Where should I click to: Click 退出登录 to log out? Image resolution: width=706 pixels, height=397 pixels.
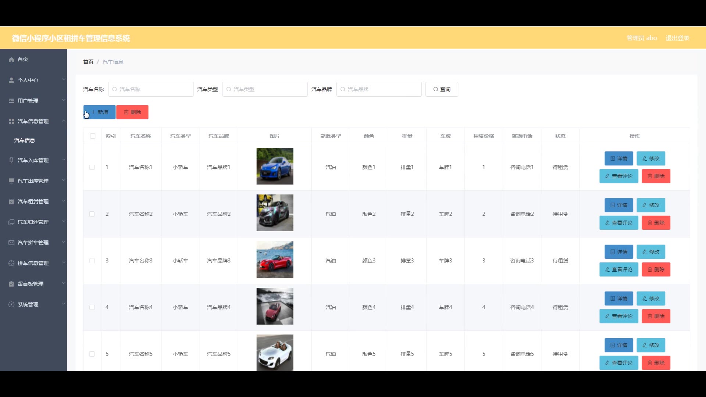tap(677, 38)
